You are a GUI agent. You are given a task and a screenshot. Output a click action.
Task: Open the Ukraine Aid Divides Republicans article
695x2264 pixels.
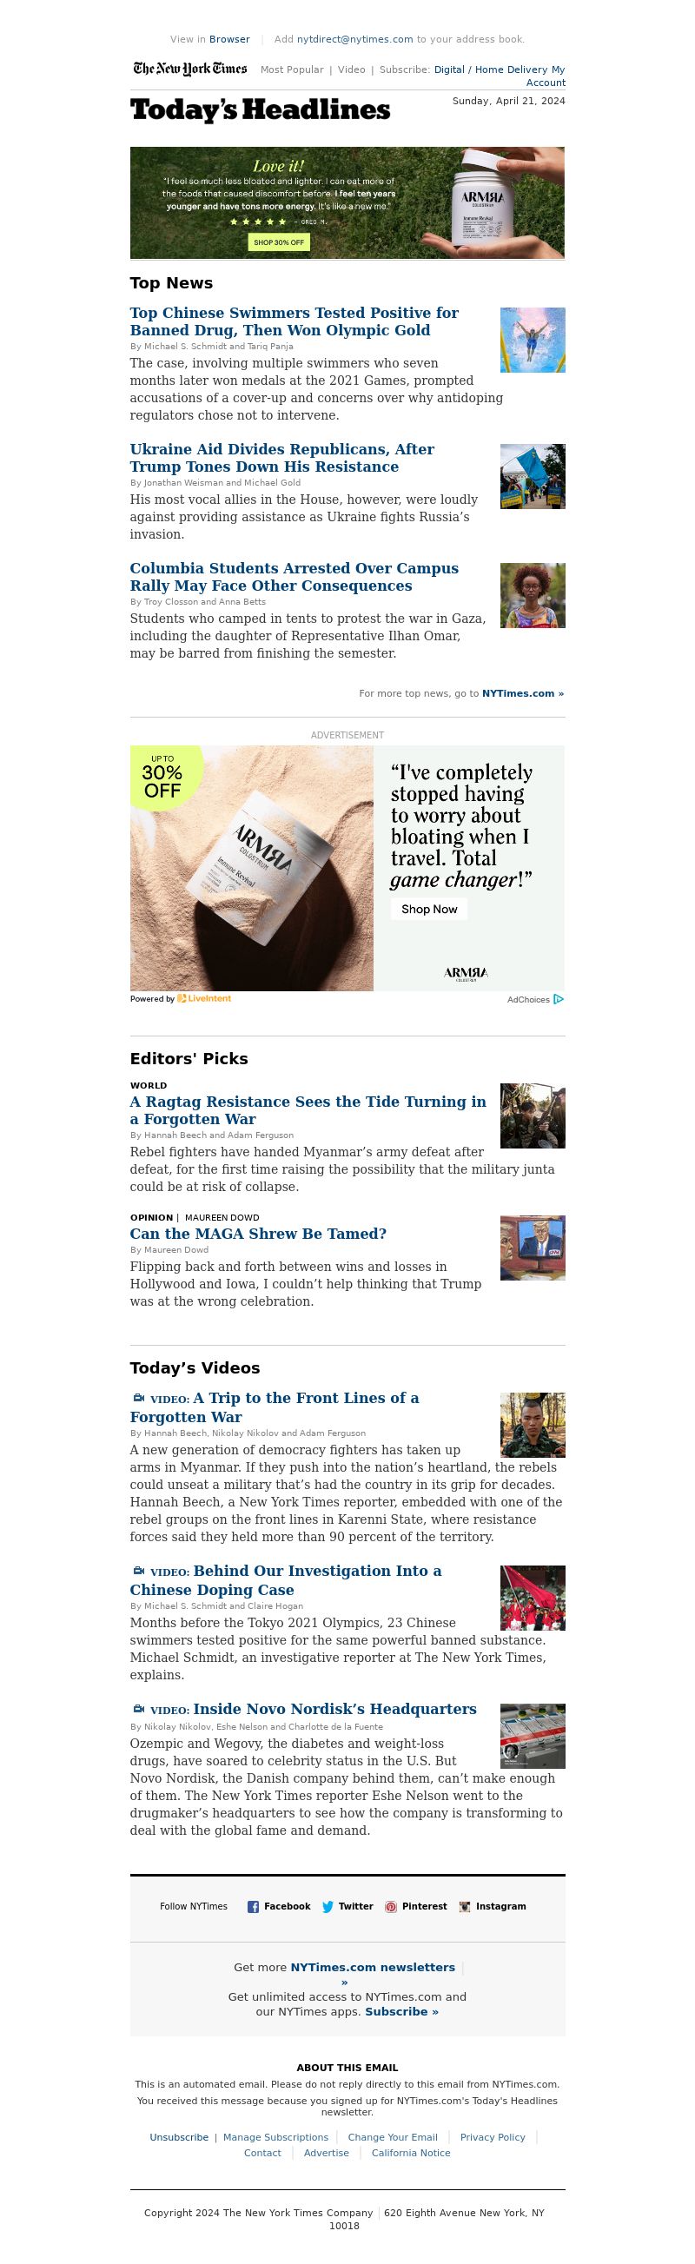(282, 458)
